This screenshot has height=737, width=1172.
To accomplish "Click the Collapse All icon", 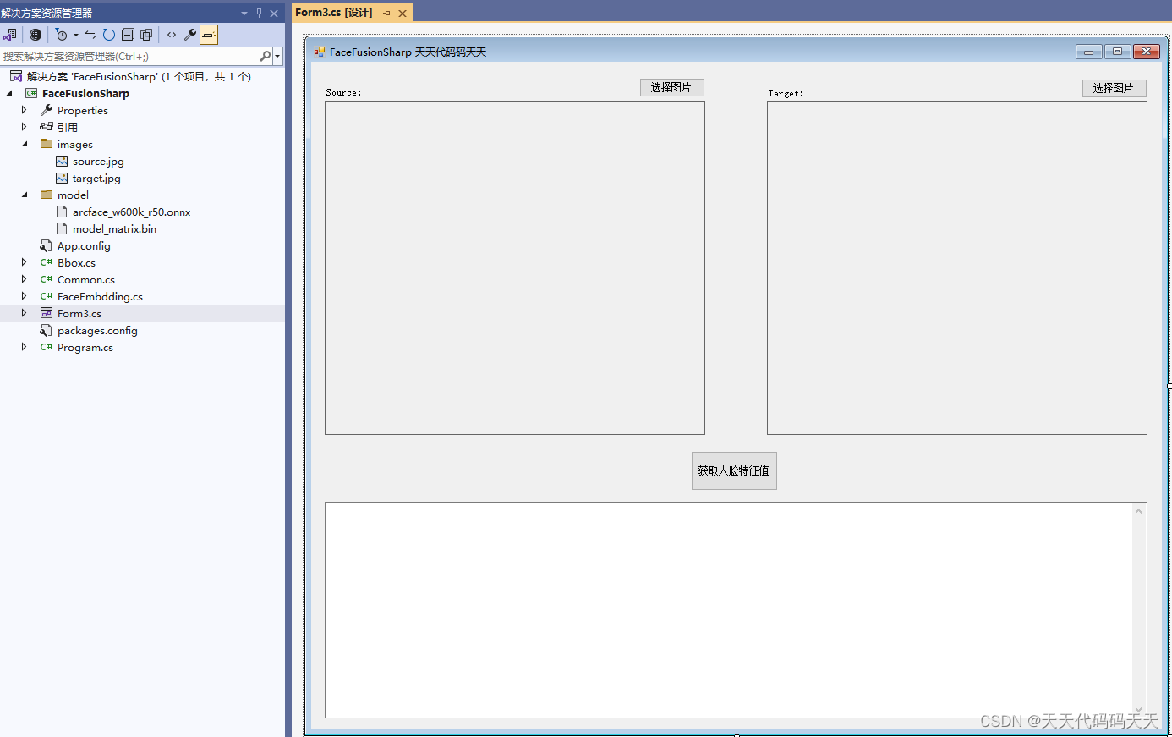I will pyautogui.click(x=128, y=35).
